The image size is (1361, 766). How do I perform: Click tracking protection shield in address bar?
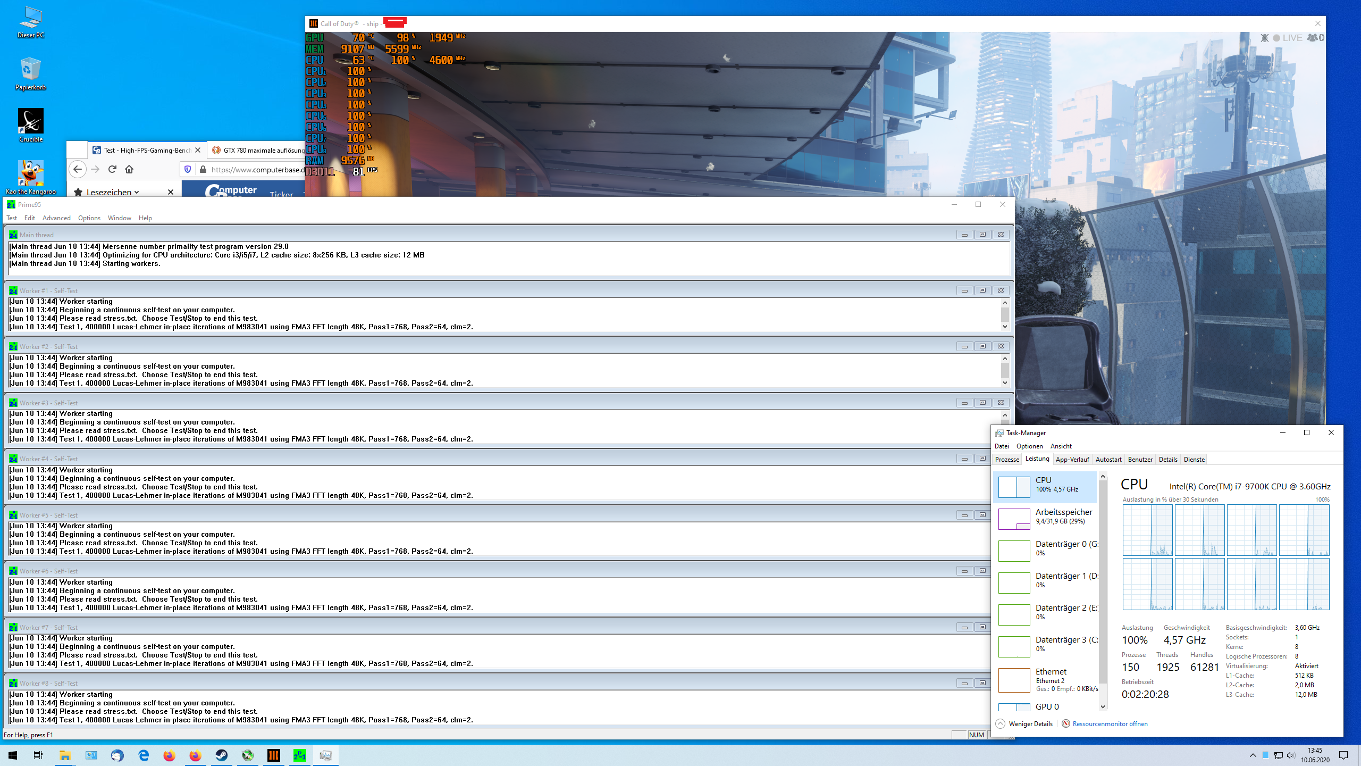pos(188,169)
